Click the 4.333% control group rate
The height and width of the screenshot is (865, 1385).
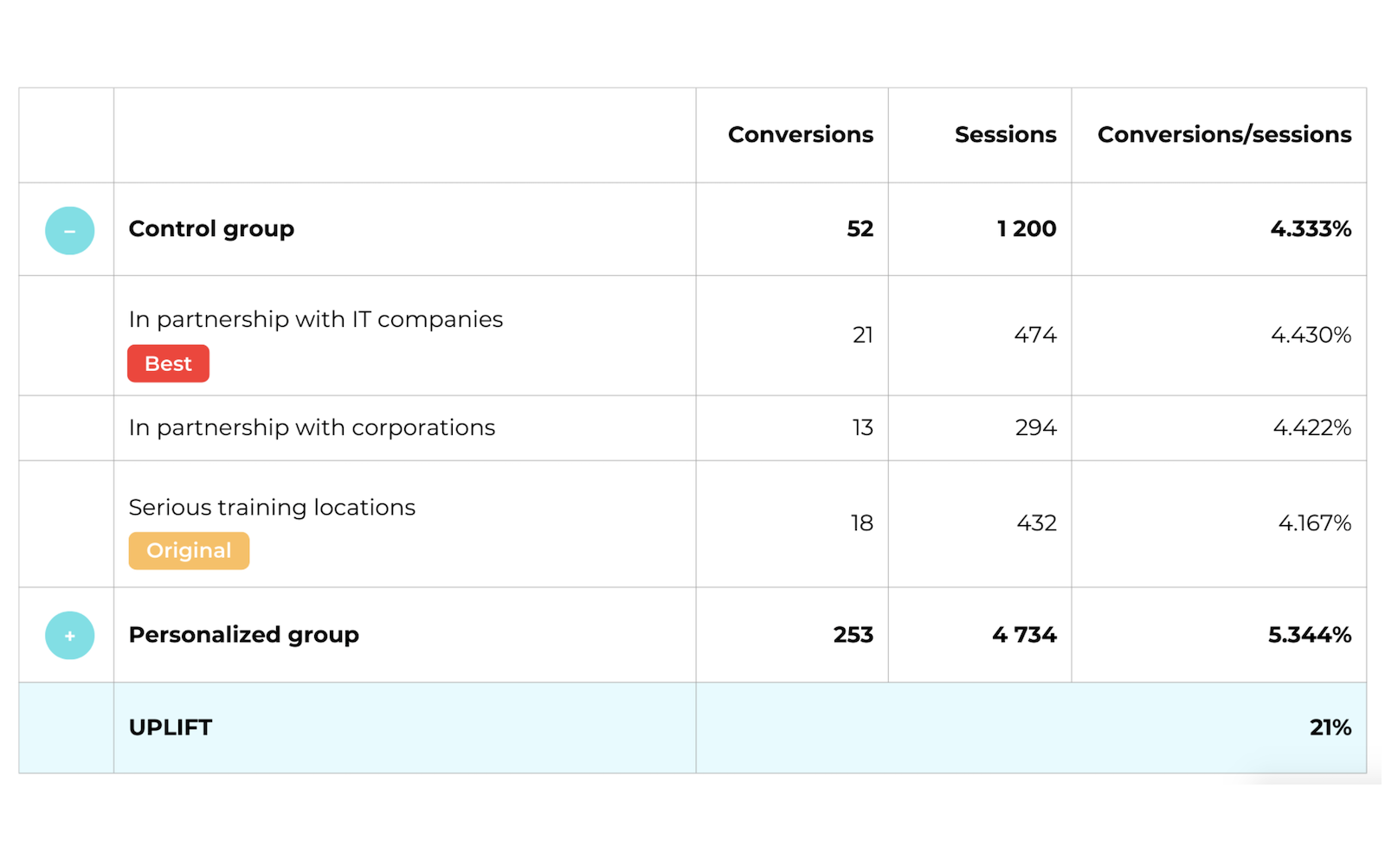click(1311, 229)
